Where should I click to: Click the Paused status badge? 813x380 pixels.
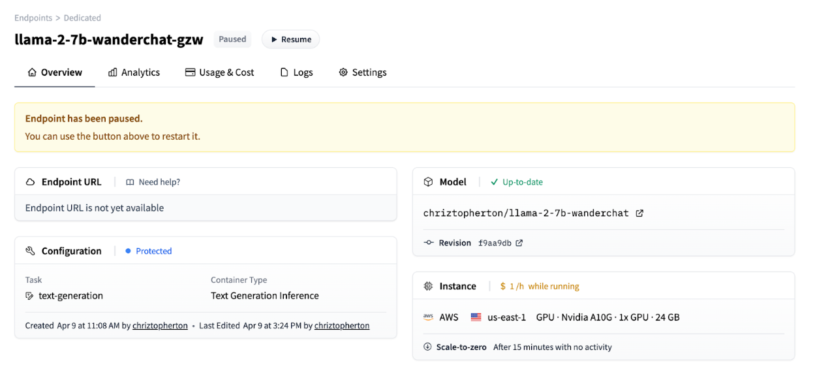click(x=232, y=39)
